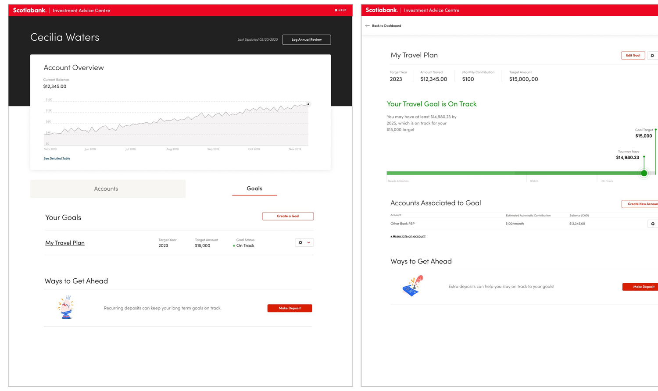Image resolution: width=658 pixels, height=391 pixels.
Task: Click the Current Balance value $12,345.00
Action: click(x=55, y=86)
